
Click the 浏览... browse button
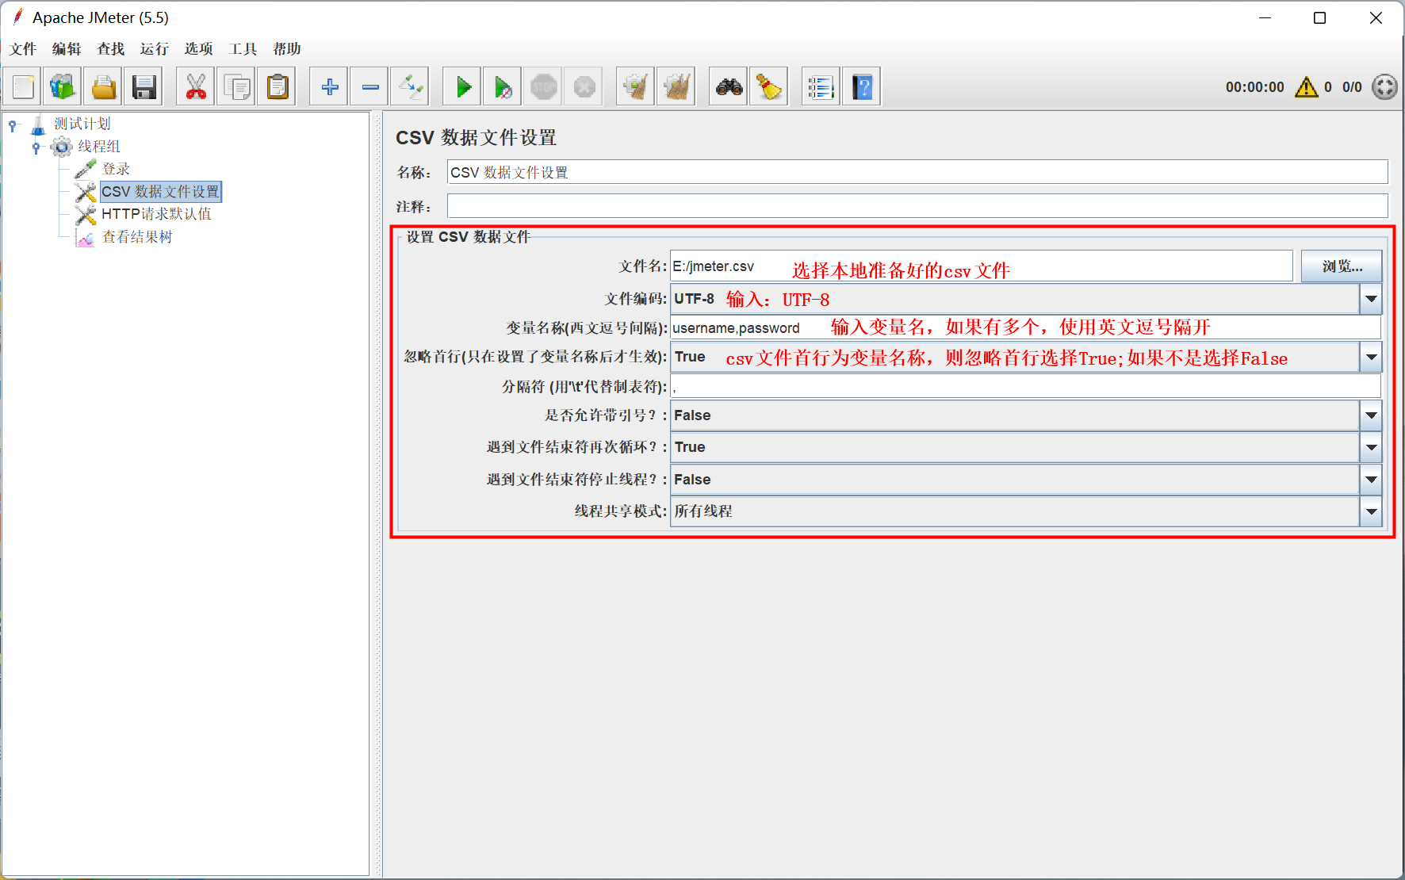coord(1342,266)
